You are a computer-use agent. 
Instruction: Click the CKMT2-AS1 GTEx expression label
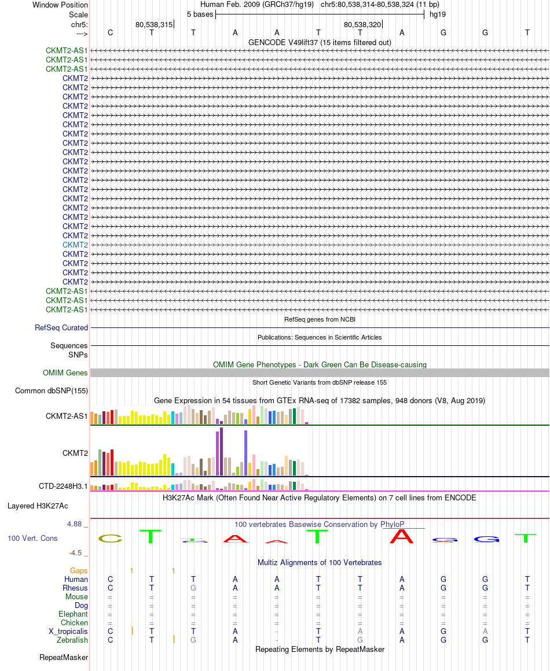tap(67, 416)
